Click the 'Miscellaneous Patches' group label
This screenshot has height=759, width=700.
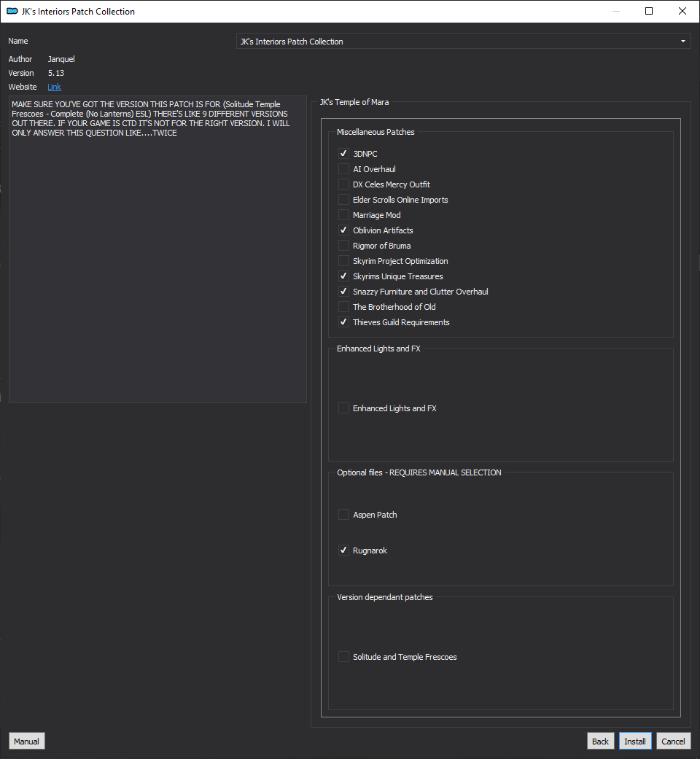[x=376, y=132]
